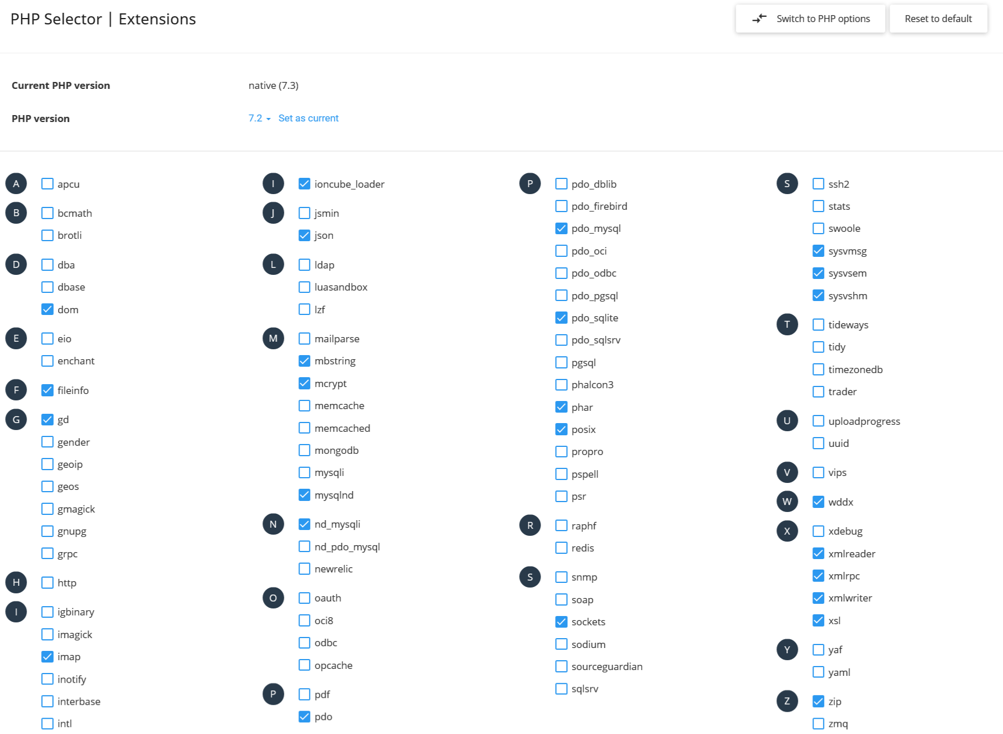Viewport: 1003px width, 734px height.
Task: Disable the sockets extension
Action: (561, 621)
